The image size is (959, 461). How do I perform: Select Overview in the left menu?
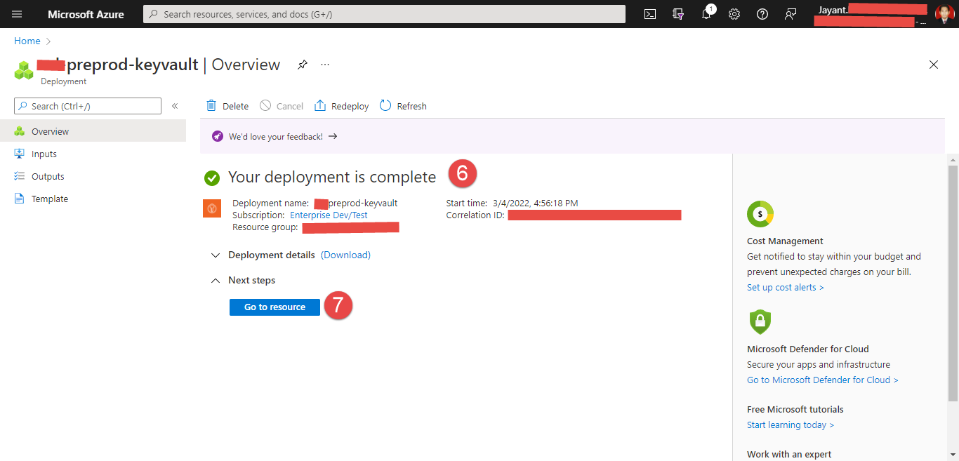tap(93, 131)
